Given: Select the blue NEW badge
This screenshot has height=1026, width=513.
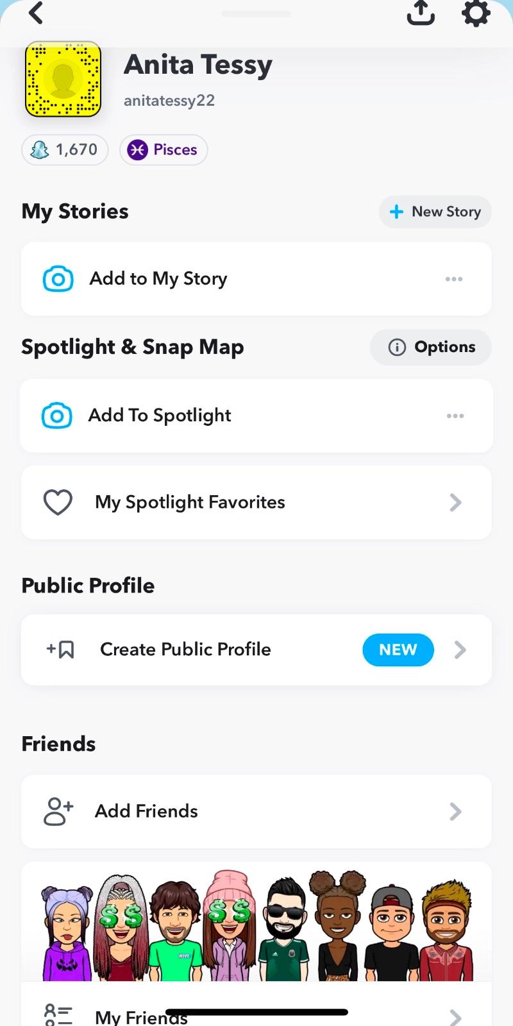Looking at the screenshot, I should 398,650.
